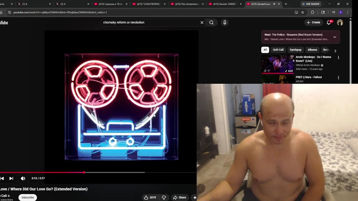Click the Create button
358x201 pixels.
313,22
